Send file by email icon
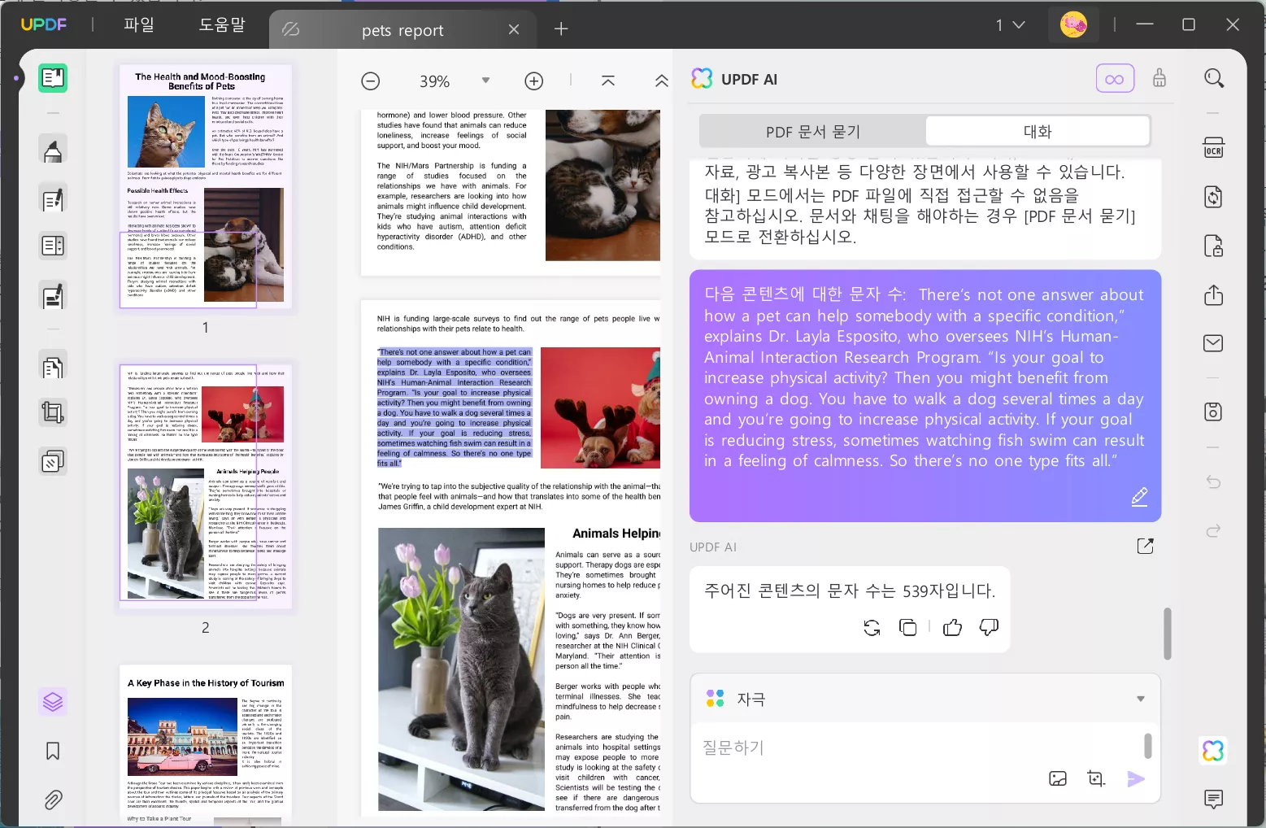1266x828 pixels. 1214,343
